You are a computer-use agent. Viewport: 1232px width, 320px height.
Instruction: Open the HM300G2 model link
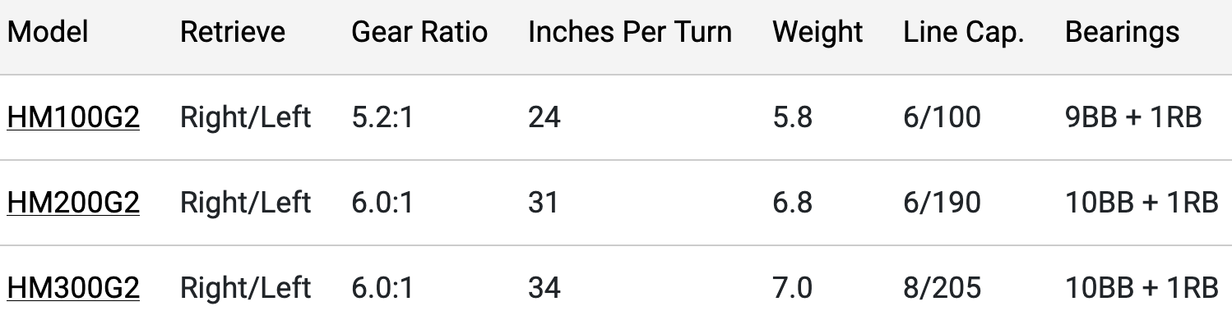point(73,287)
